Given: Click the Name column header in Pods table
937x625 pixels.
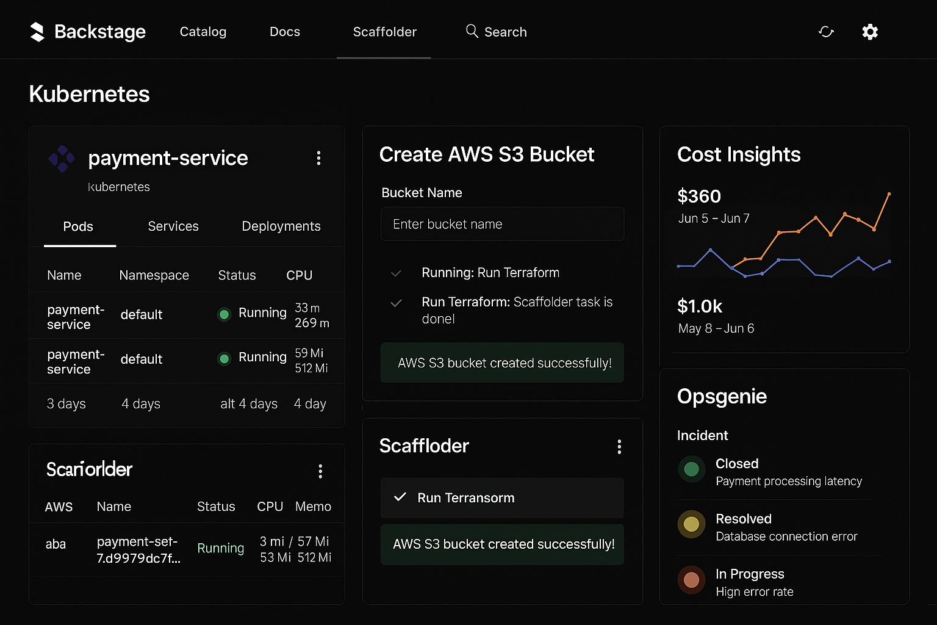Looking at the screenshot, I should click(64, 275).
